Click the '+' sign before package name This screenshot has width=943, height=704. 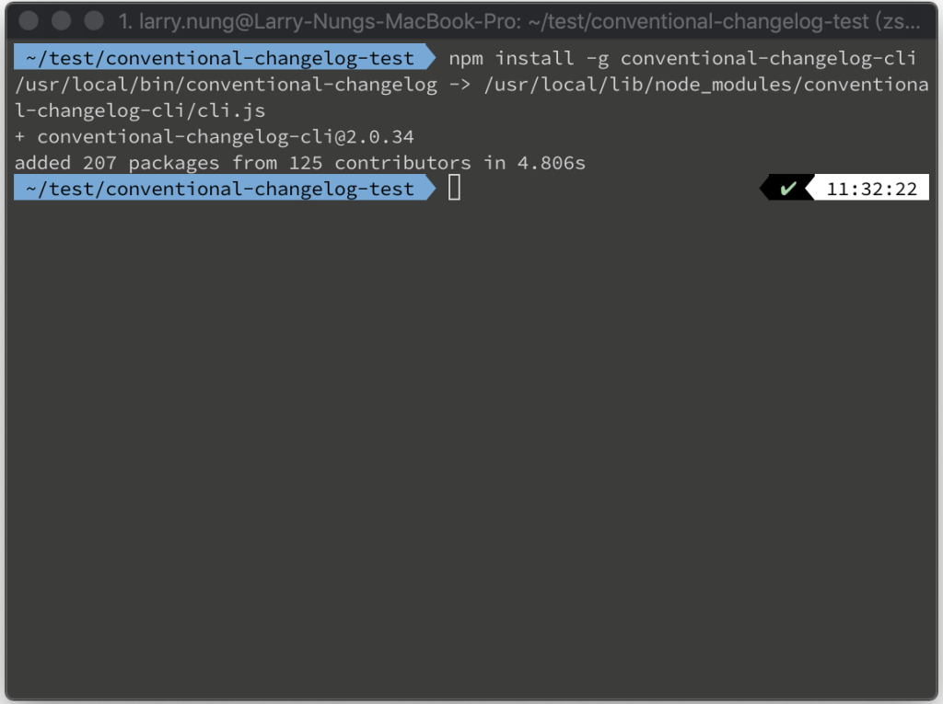tap(20, 137)
